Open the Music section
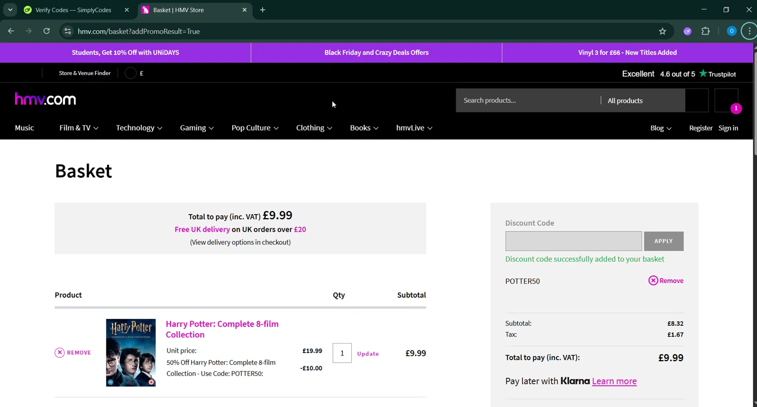 [x=24, y=128]
